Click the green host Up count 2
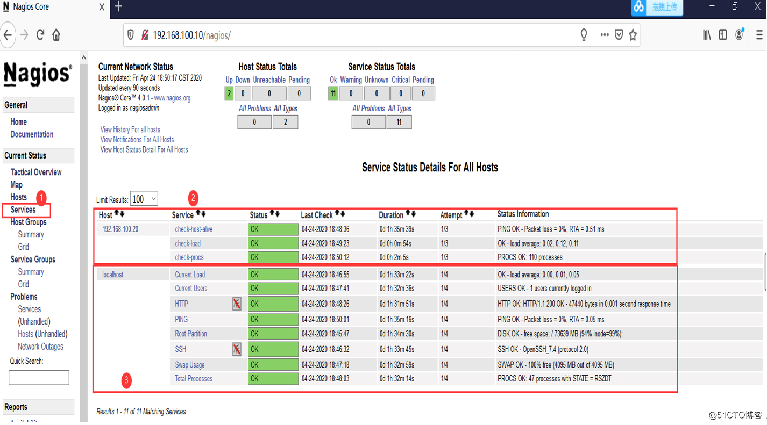 (x=229, y=93)
